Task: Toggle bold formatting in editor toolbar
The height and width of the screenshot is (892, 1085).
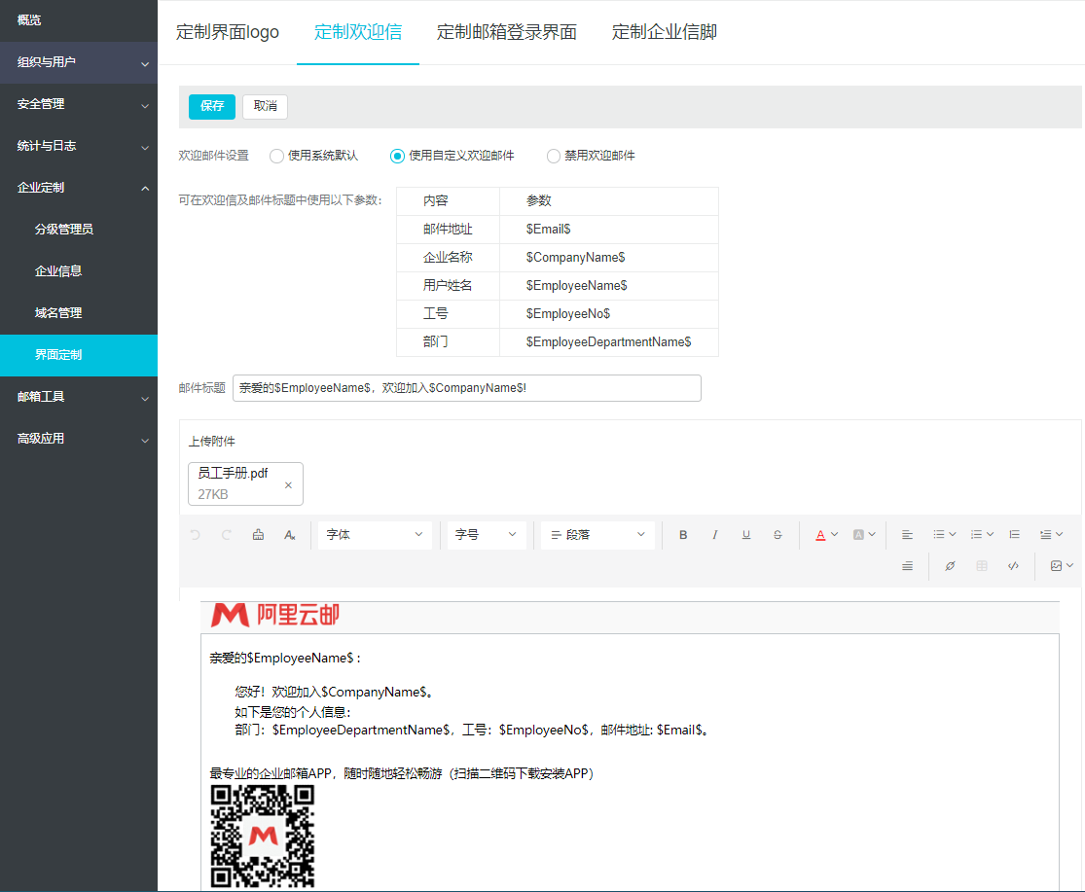Action: pyautogui.click(x=683, y=535)
